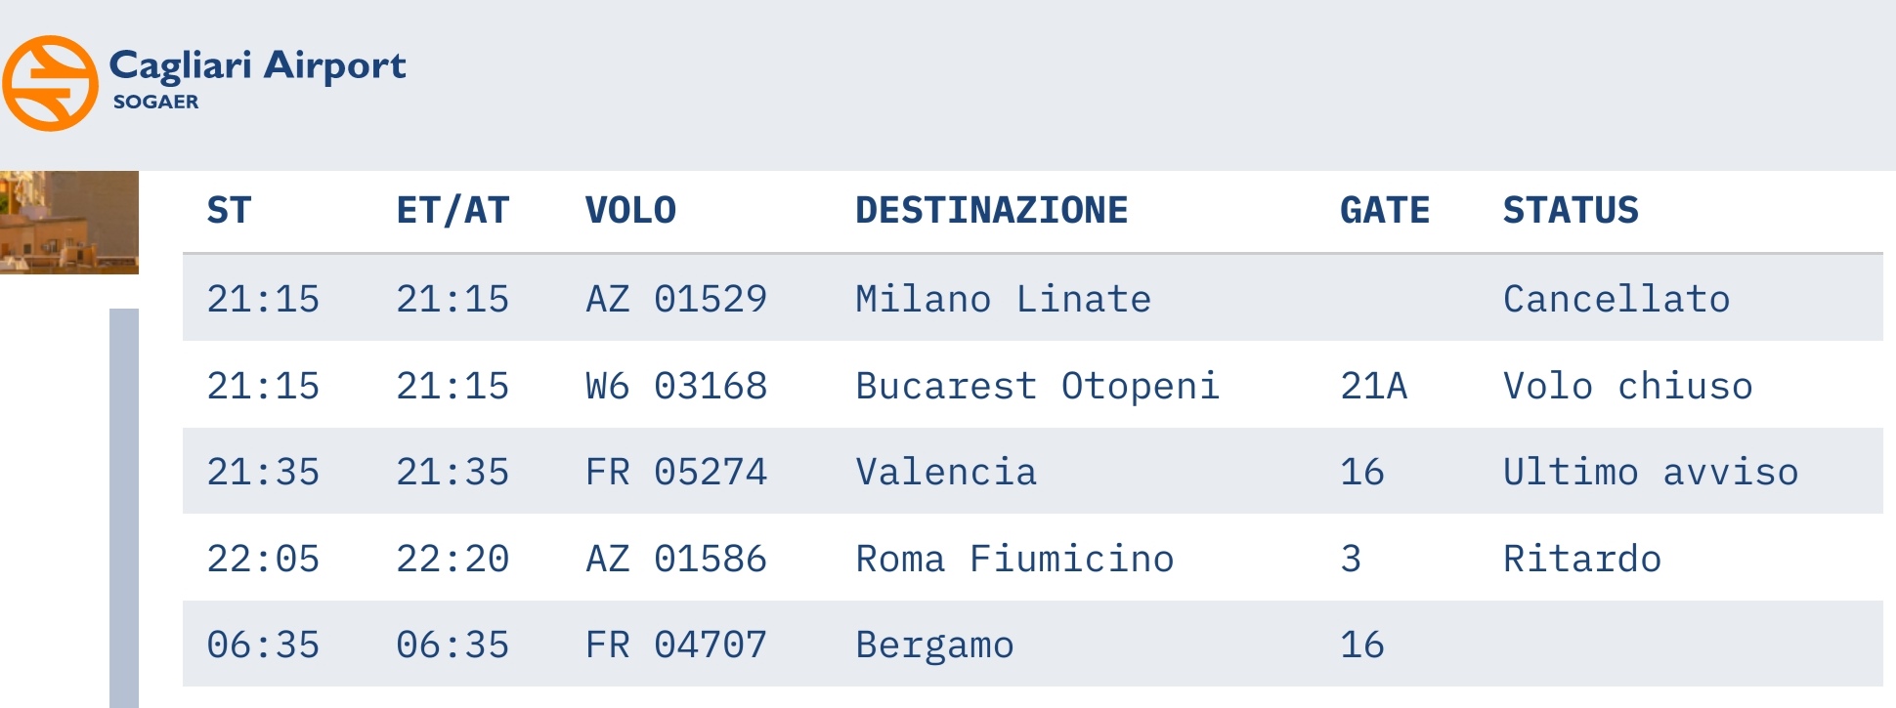
Task: Click the Cagliari Airport title text
Action: pyautogui.click(x=257, y=65)
